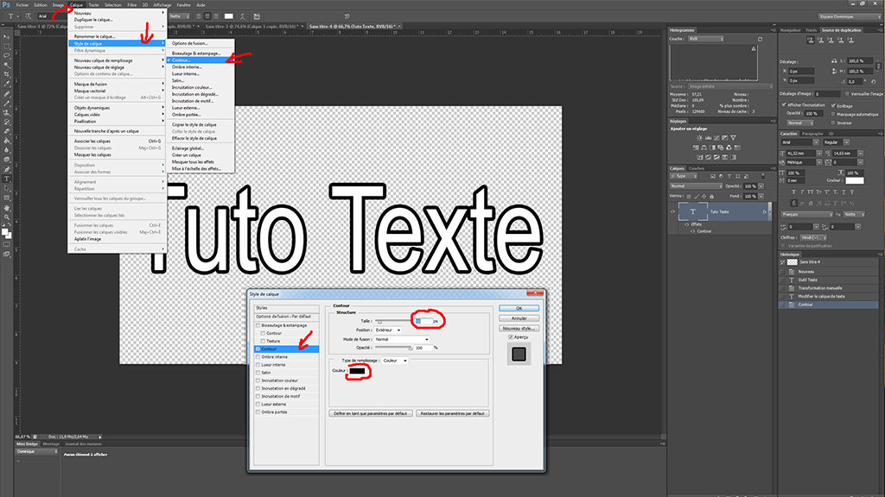Screen dimensions: 885x497
Task: Toggle the Afficher l'incrustation checkbox
Action: tap(784, 104)
